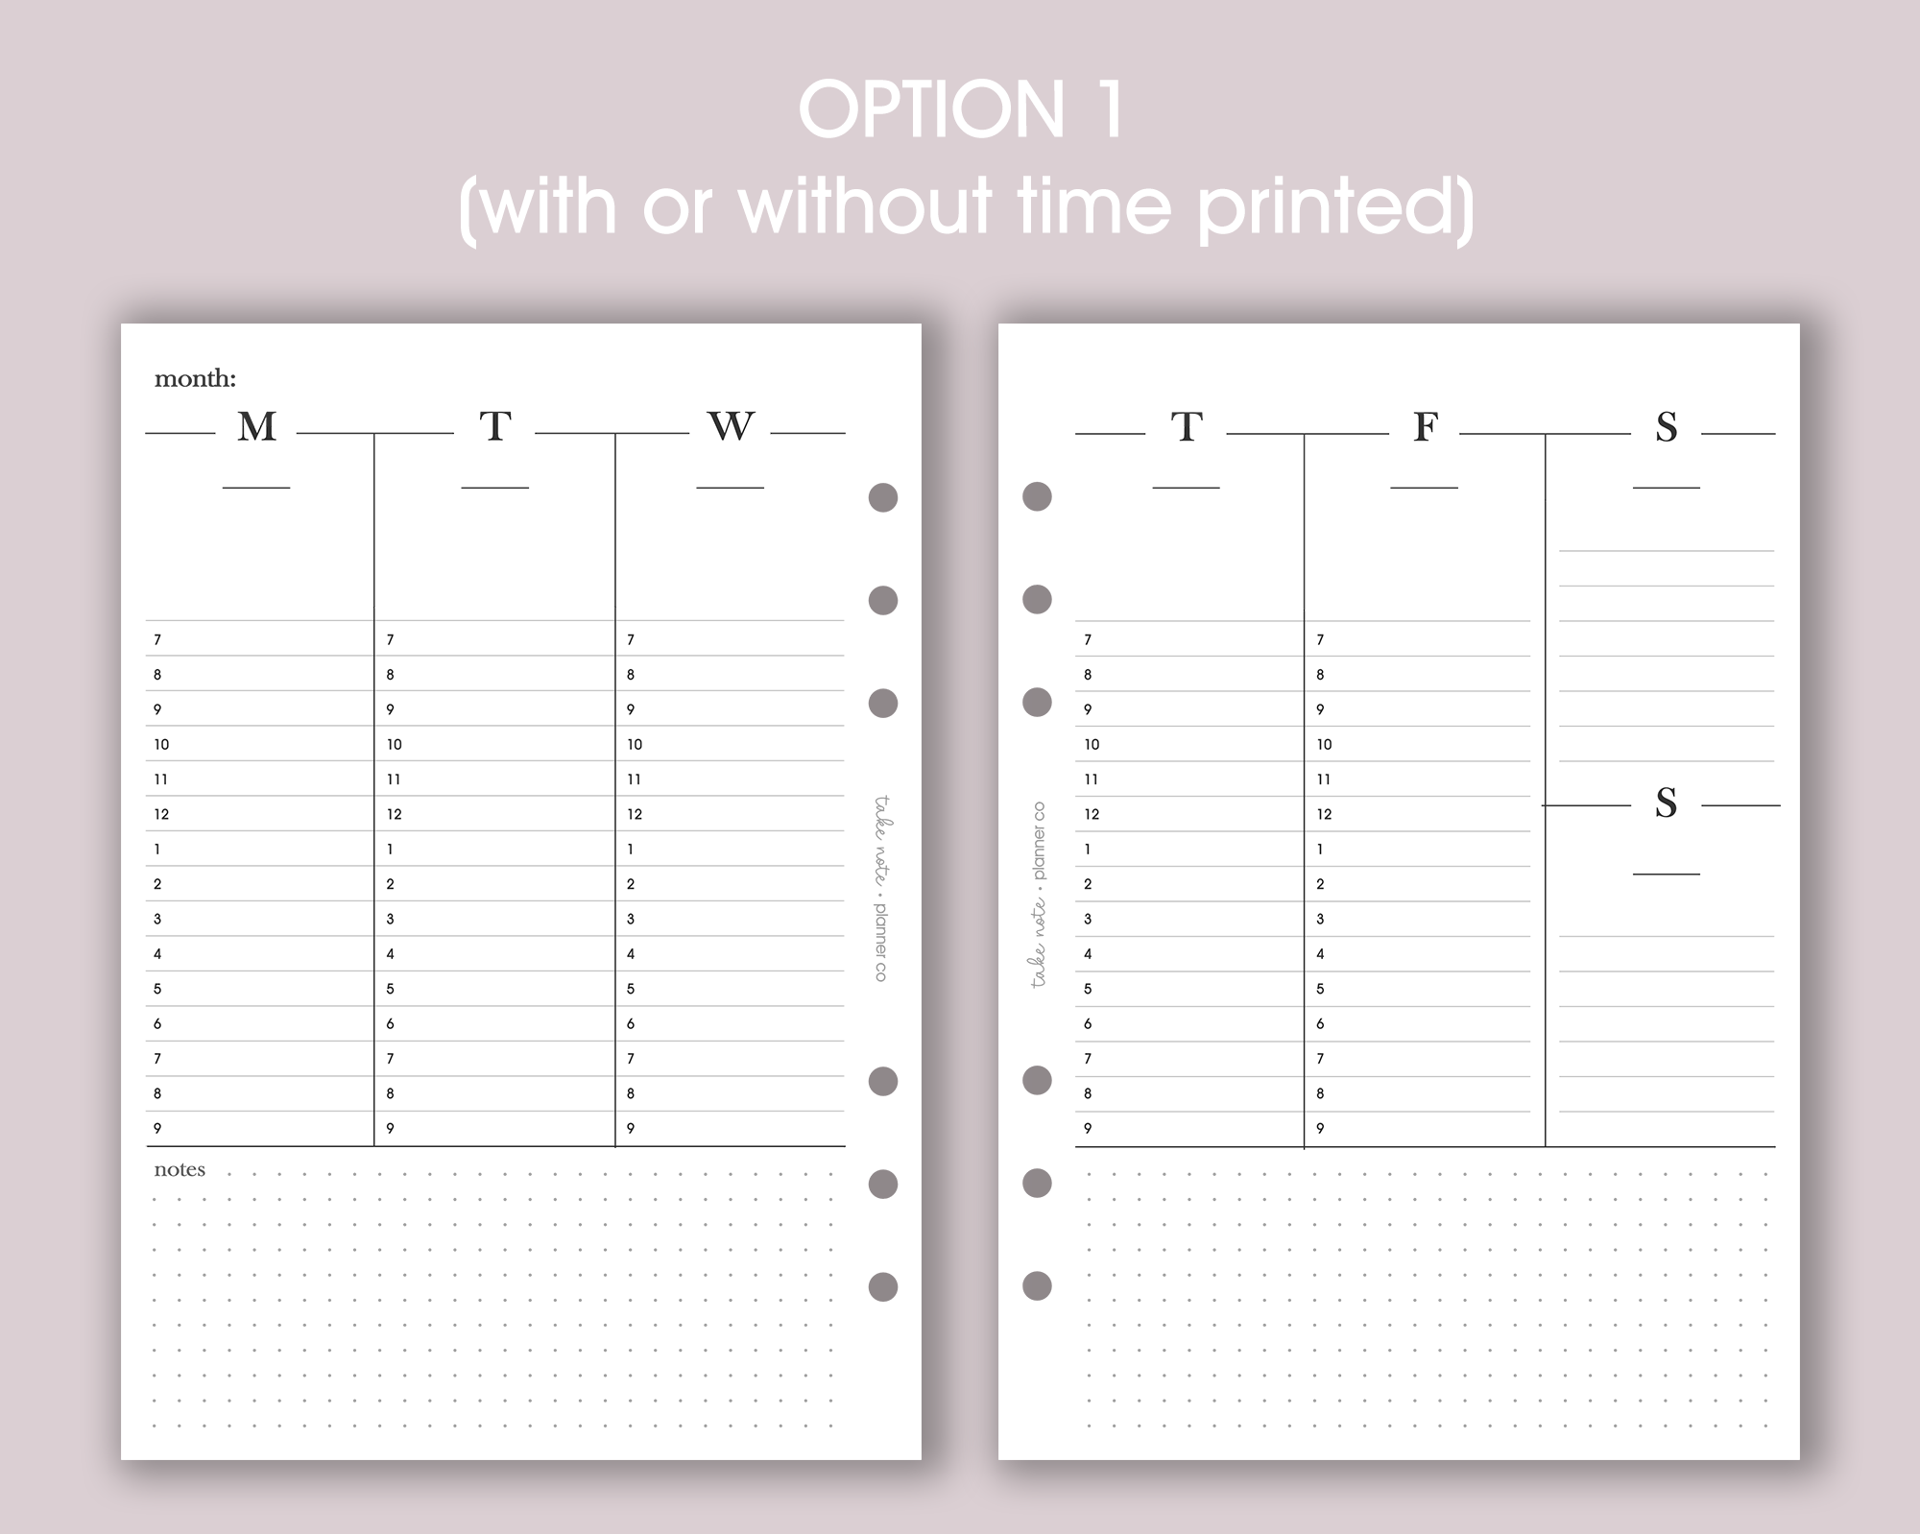The width and height of the screenshot is (1920, 1534).
Task: Click the upper S header for Saturday
Action: click(x=1667, y=426)
